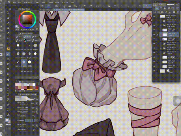This screenshot has height=136, width=181.
Task: Select the Balloon tool
Action: 8,110
